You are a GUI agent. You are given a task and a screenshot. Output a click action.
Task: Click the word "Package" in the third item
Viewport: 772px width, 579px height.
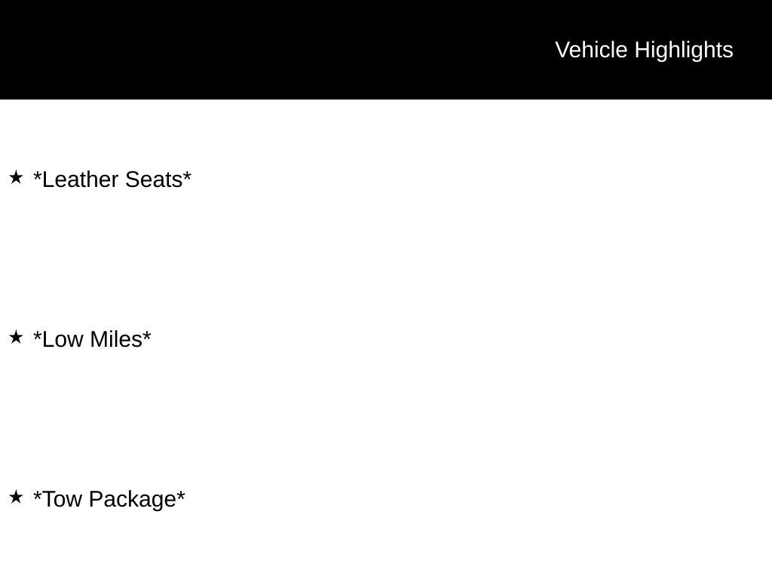click(133, 501)
